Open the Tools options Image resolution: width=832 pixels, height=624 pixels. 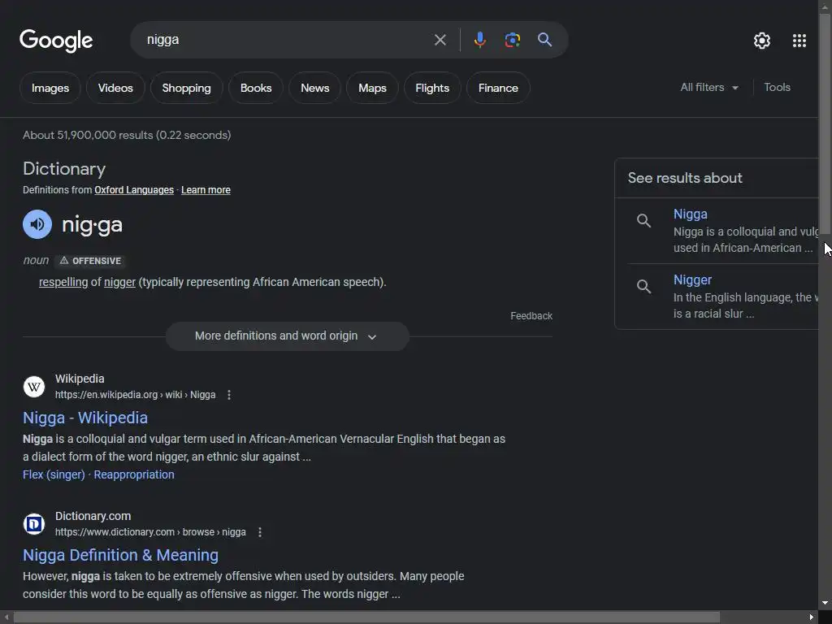(777, 88)
